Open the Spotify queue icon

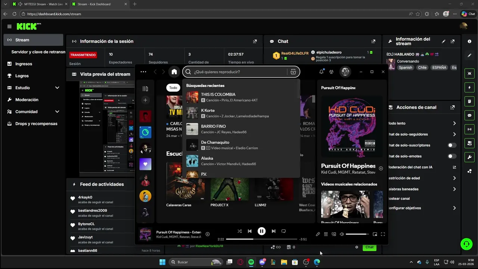point(326,234)
